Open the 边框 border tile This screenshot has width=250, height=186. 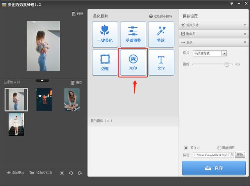pos(105,62)
